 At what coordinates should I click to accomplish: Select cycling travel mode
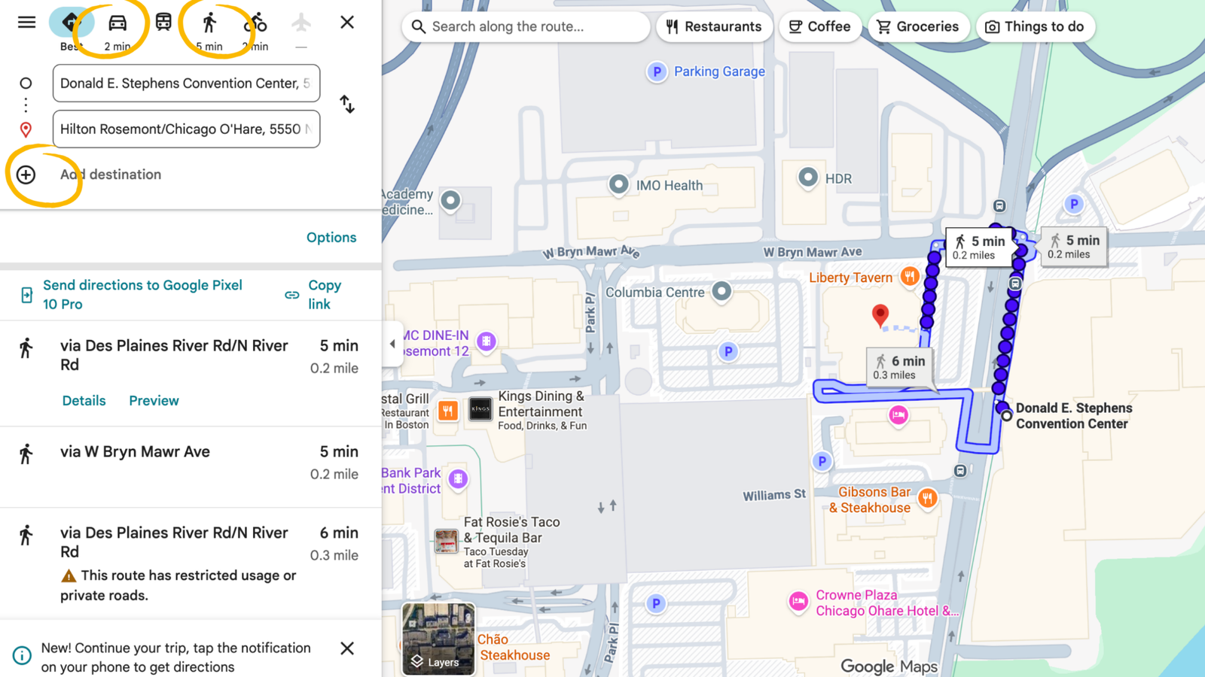pos(255,23)
